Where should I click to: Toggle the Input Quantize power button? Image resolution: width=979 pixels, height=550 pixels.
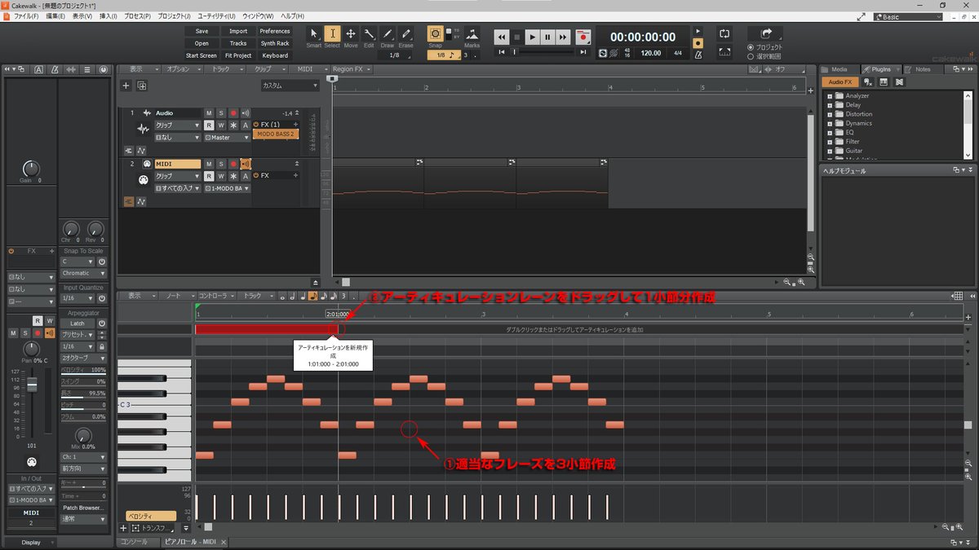point(102,299)
